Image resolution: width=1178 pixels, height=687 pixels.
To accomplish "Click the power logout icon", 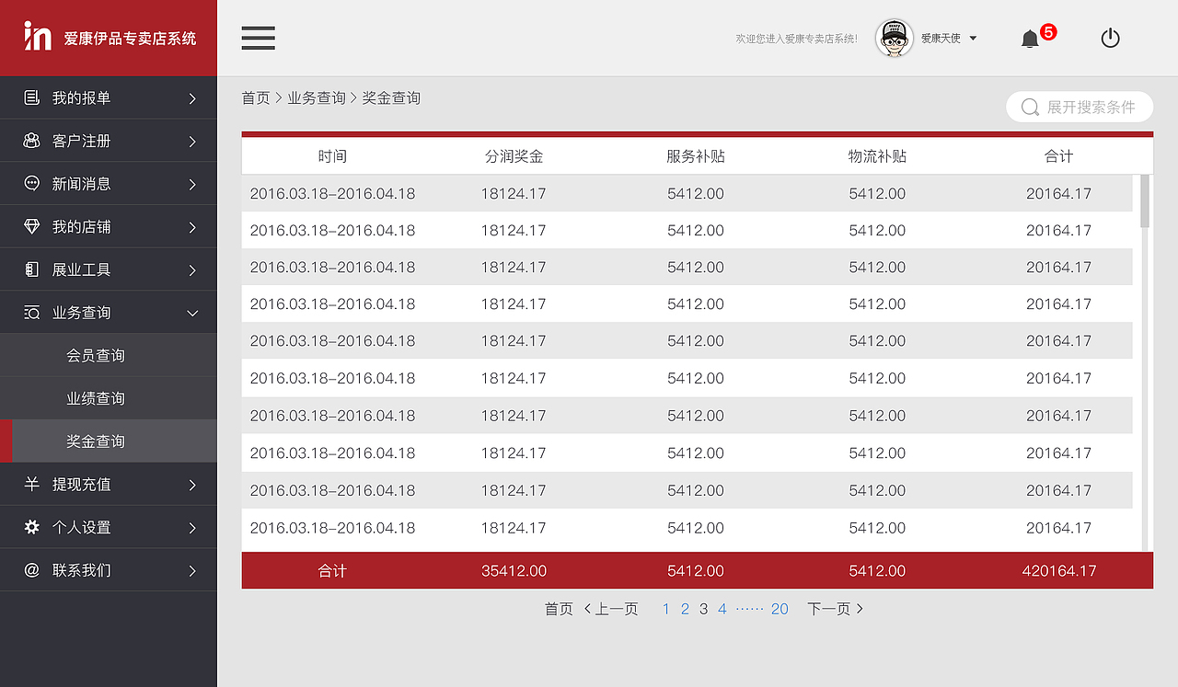I will click(1110, 38).
